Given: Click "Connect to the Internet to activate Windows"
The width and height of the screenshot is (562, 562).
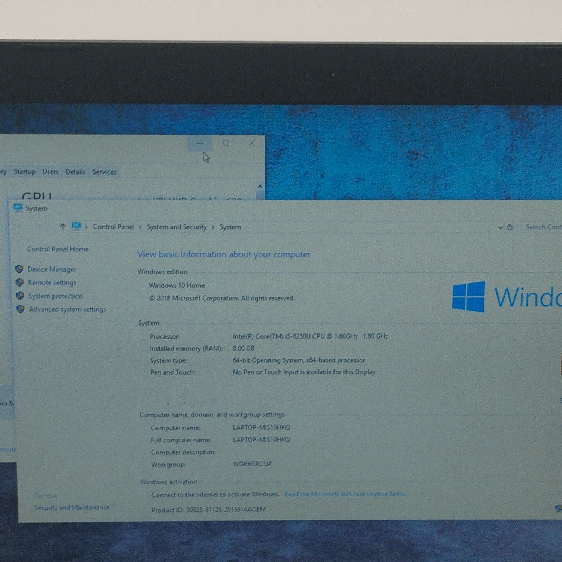Looking at the screenshot, I should (215, 495).
